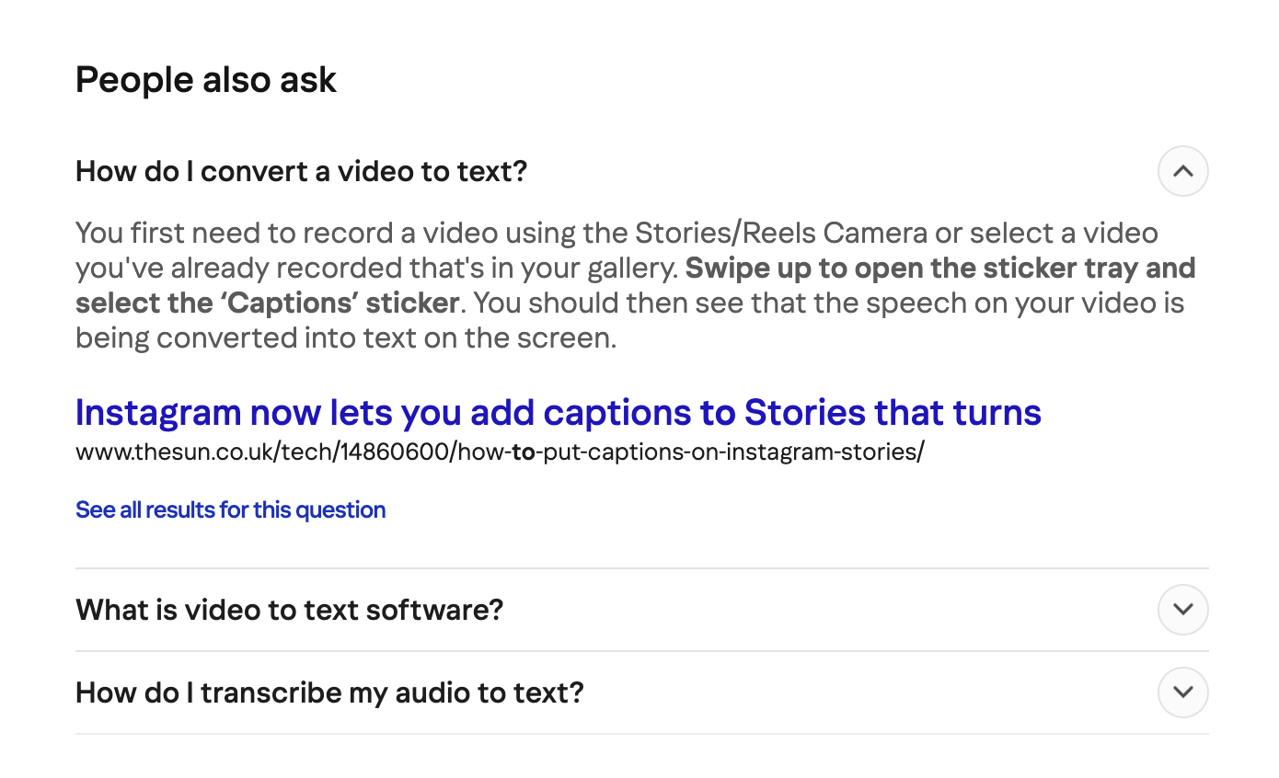Open 'Instagram now lets you add captions' link
This screenshot has height=778, width=1279.
coord(558,413)
